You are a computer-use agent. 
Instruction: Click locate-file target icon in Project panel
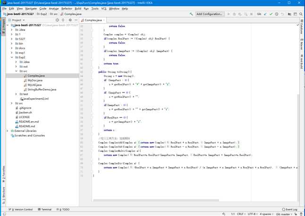[57, 20]
